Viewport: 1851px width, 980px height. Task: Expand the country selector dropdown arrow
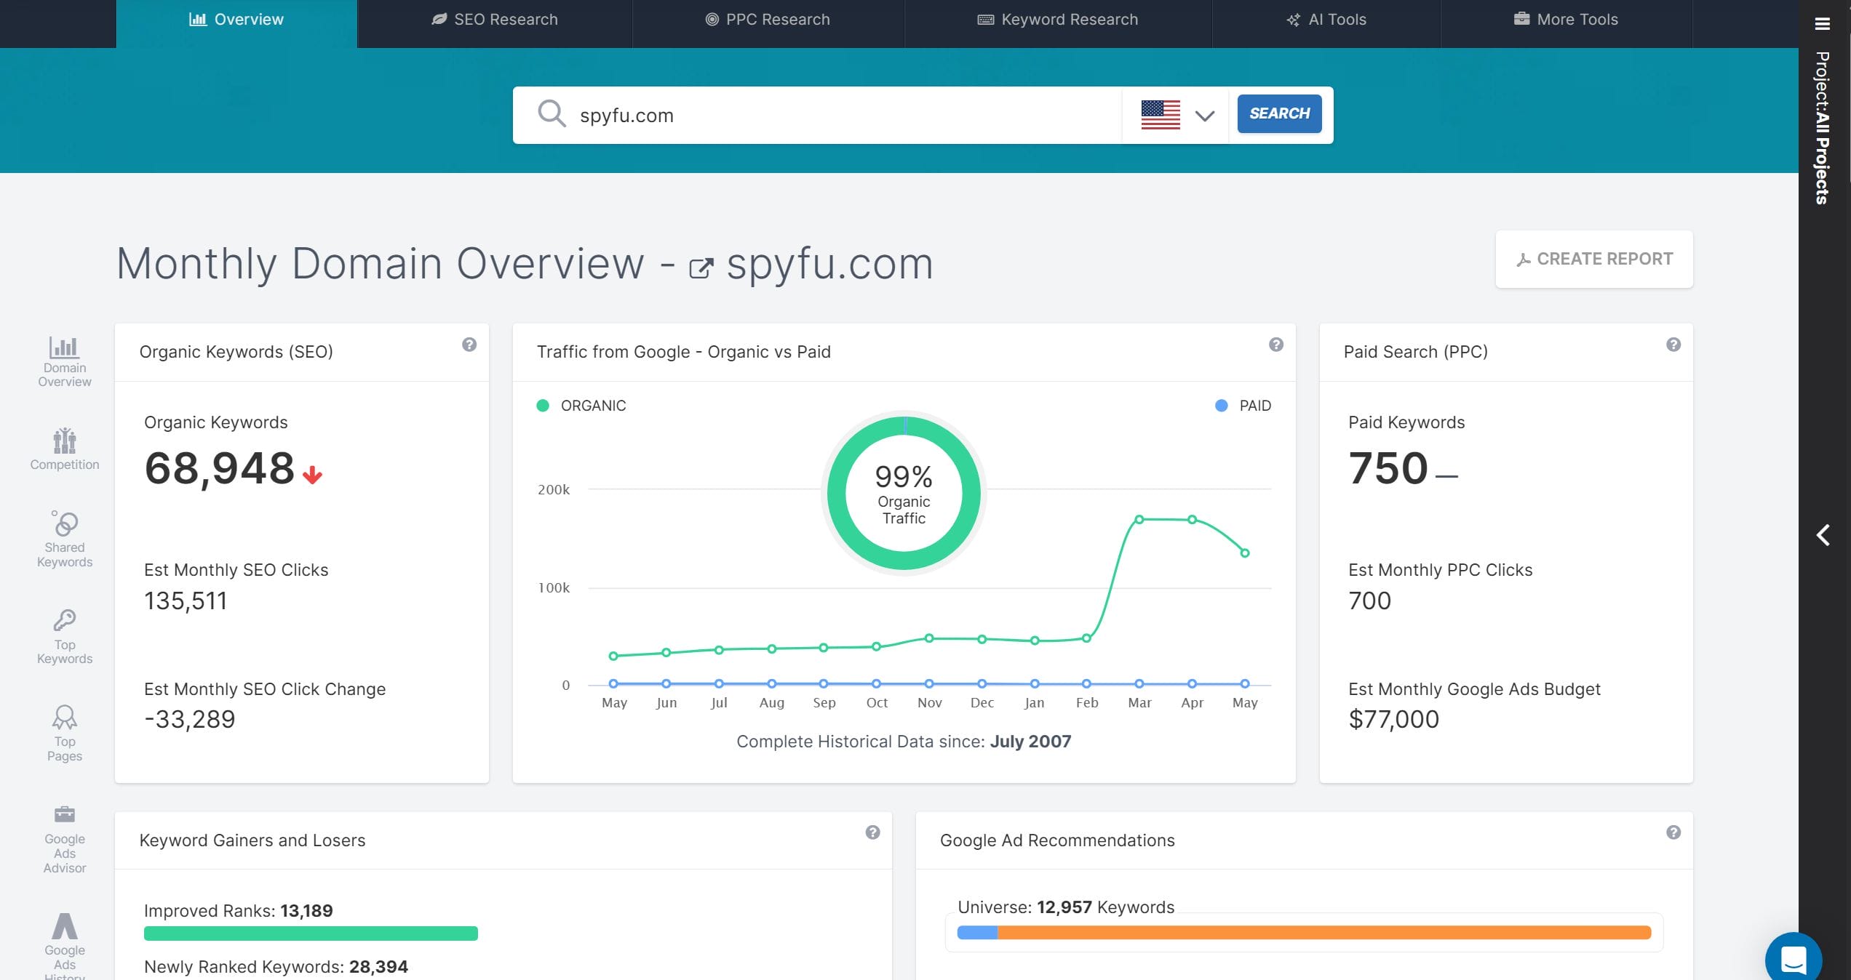(x=1205, y=116)
